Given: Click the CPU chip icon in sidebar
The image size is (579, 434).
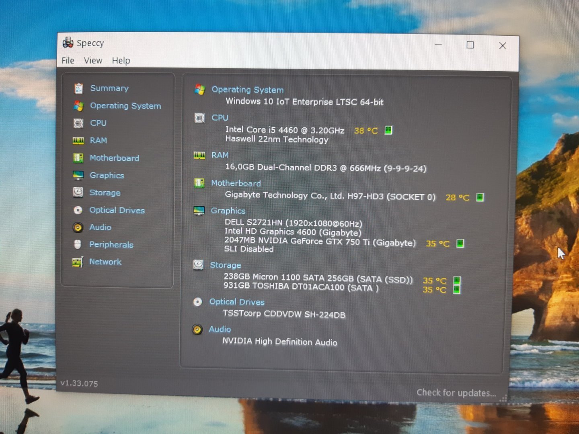Looking at the screenshot, I should pyautogui.click(x=78, y=123).
